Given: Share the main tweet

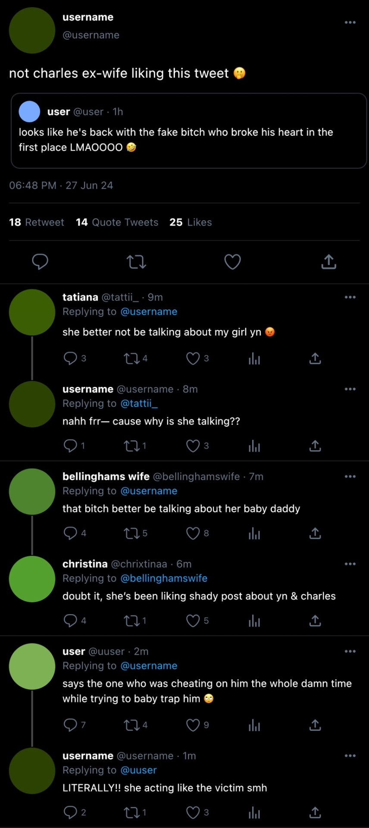Looking at the screenshot, I should (328, 262).
